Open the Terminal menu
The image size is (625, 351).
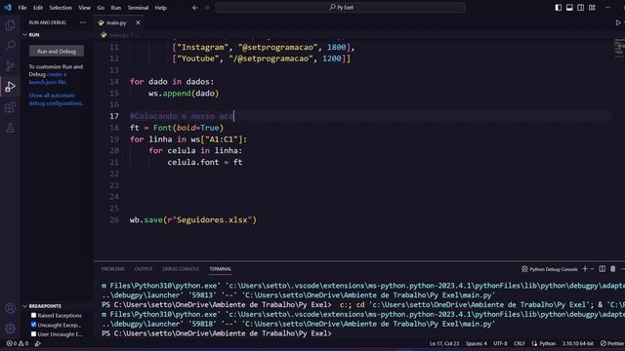coord(138,8)
